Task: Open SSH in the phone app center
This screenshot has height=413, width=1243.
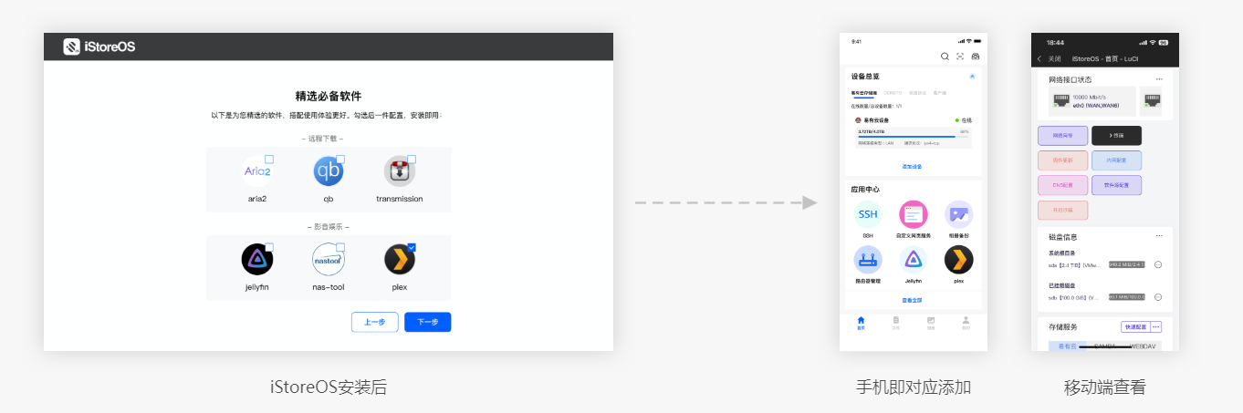Action: tap(868, 214)
